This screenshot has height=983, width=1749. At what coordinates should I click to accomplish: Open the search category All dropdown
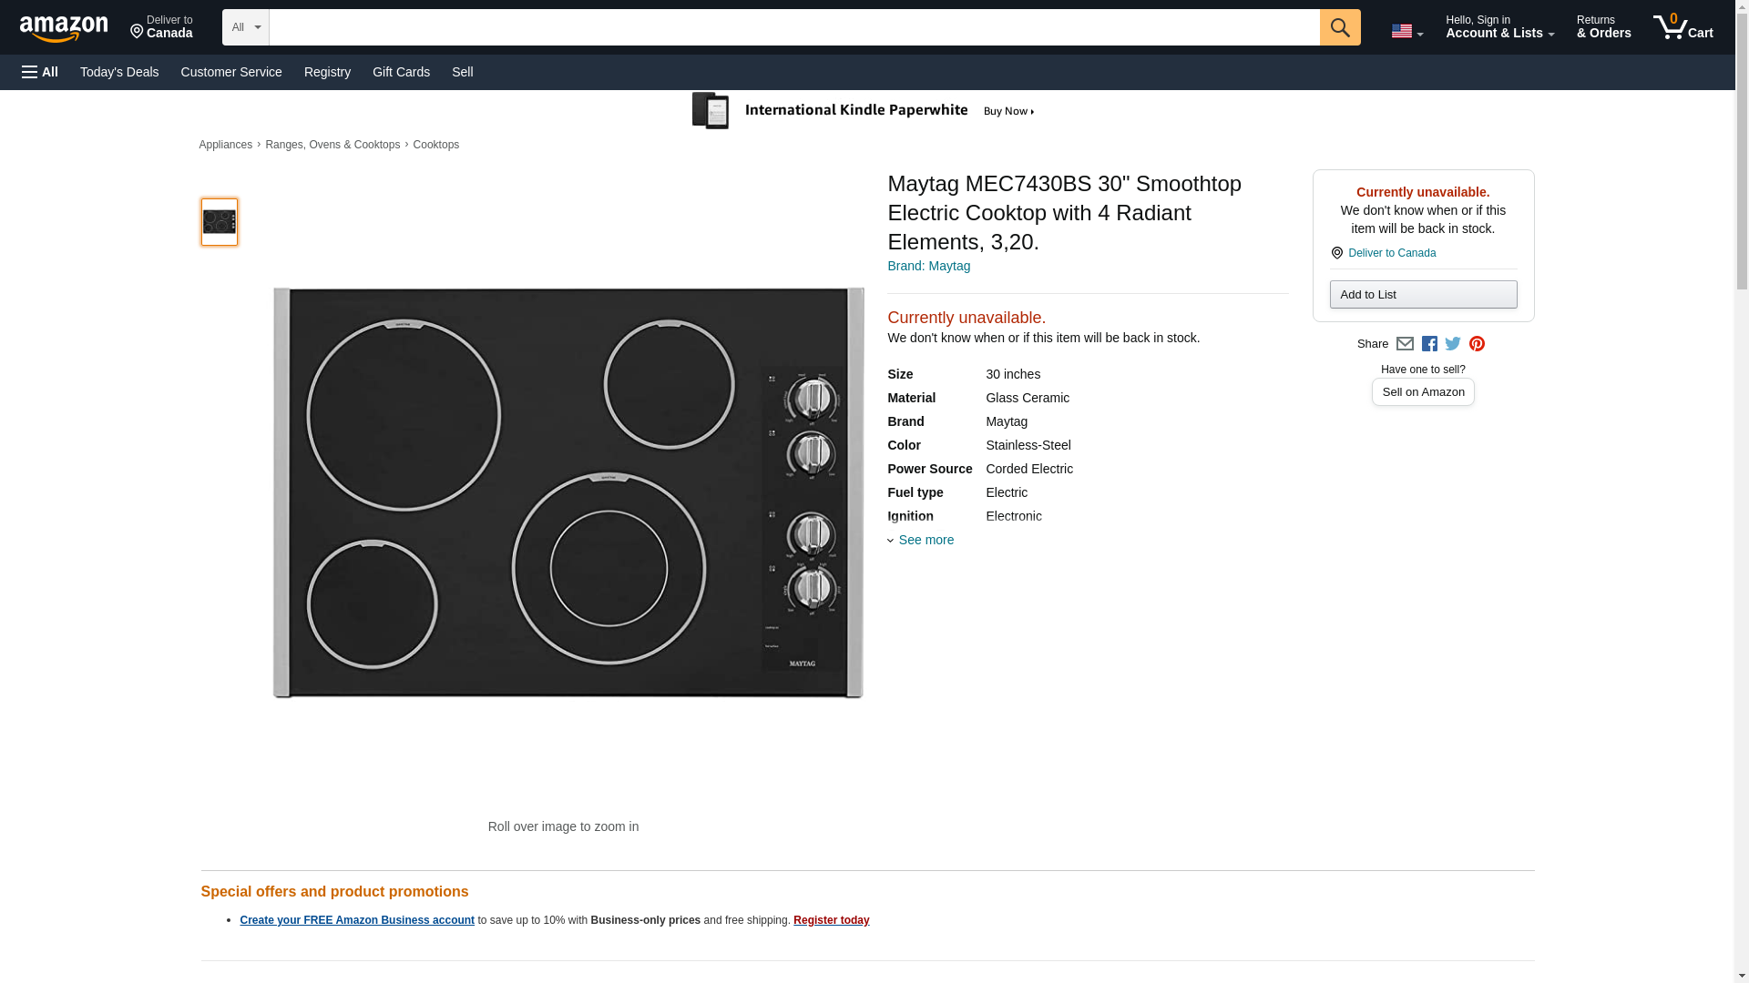pos(245,27)
